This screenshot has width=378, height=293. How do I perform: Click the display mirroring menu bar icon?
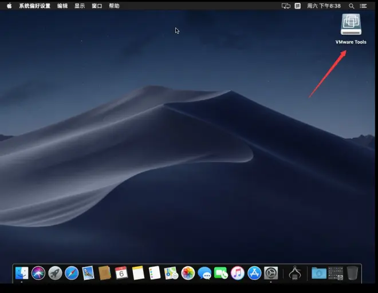tap(286, 6)
